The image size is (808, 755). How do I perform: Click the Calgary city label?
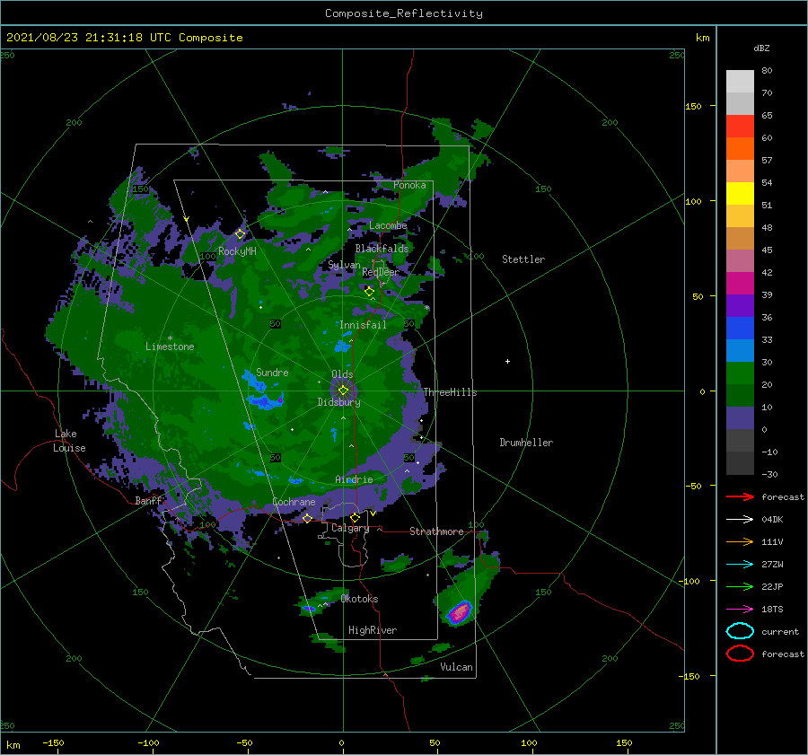[350, 528]
